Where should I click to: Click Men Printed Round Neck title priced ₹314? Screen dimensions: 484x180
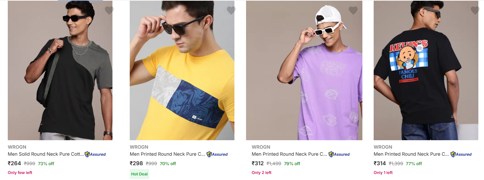(x=411, y=154)
